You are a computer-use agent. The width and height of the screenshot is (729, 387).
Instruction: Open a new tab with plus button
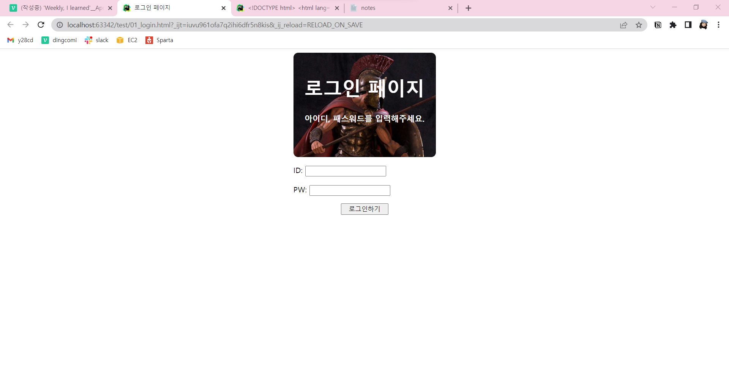click(x=468, y=8)
